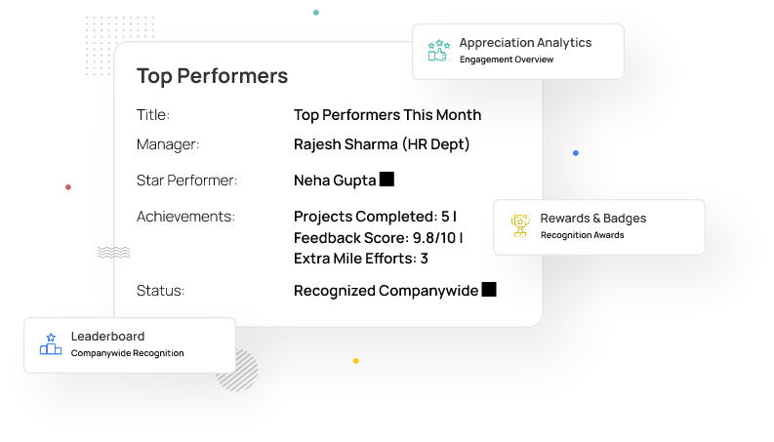This screenshot has height=442, width=774.
Task: Click the striped circle decoration
Action: pyautogui.click(x=238, y=372)
